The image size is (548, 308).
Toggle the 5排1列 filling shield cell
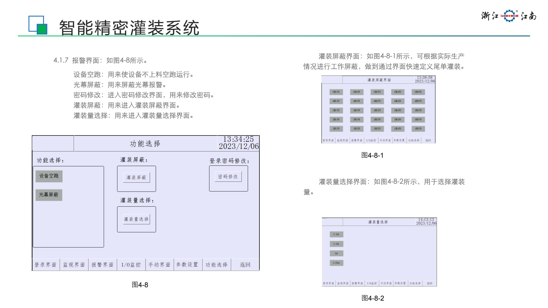(x=336, y=92)
